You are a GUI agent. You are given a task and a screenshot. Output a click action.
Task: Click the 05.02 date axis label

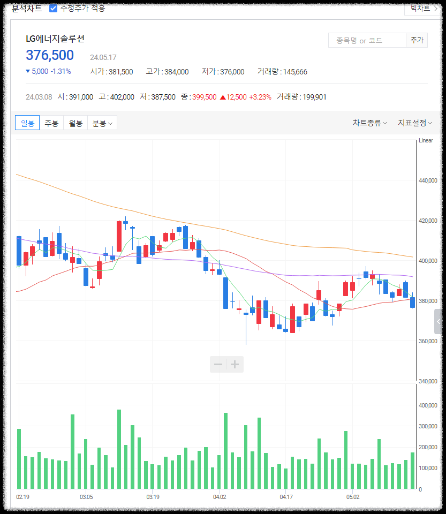353,497
